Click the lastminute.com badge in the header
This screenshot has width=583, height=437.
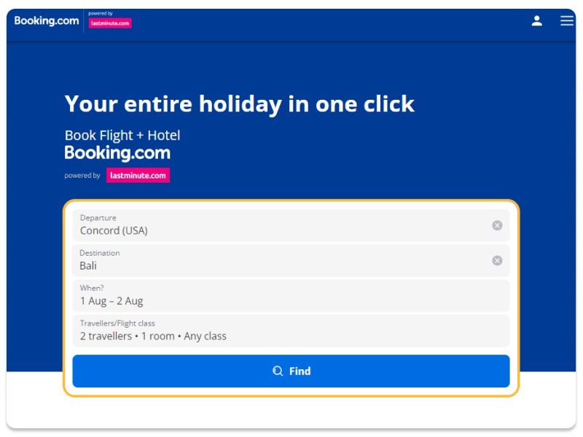[x=109, y=23]
